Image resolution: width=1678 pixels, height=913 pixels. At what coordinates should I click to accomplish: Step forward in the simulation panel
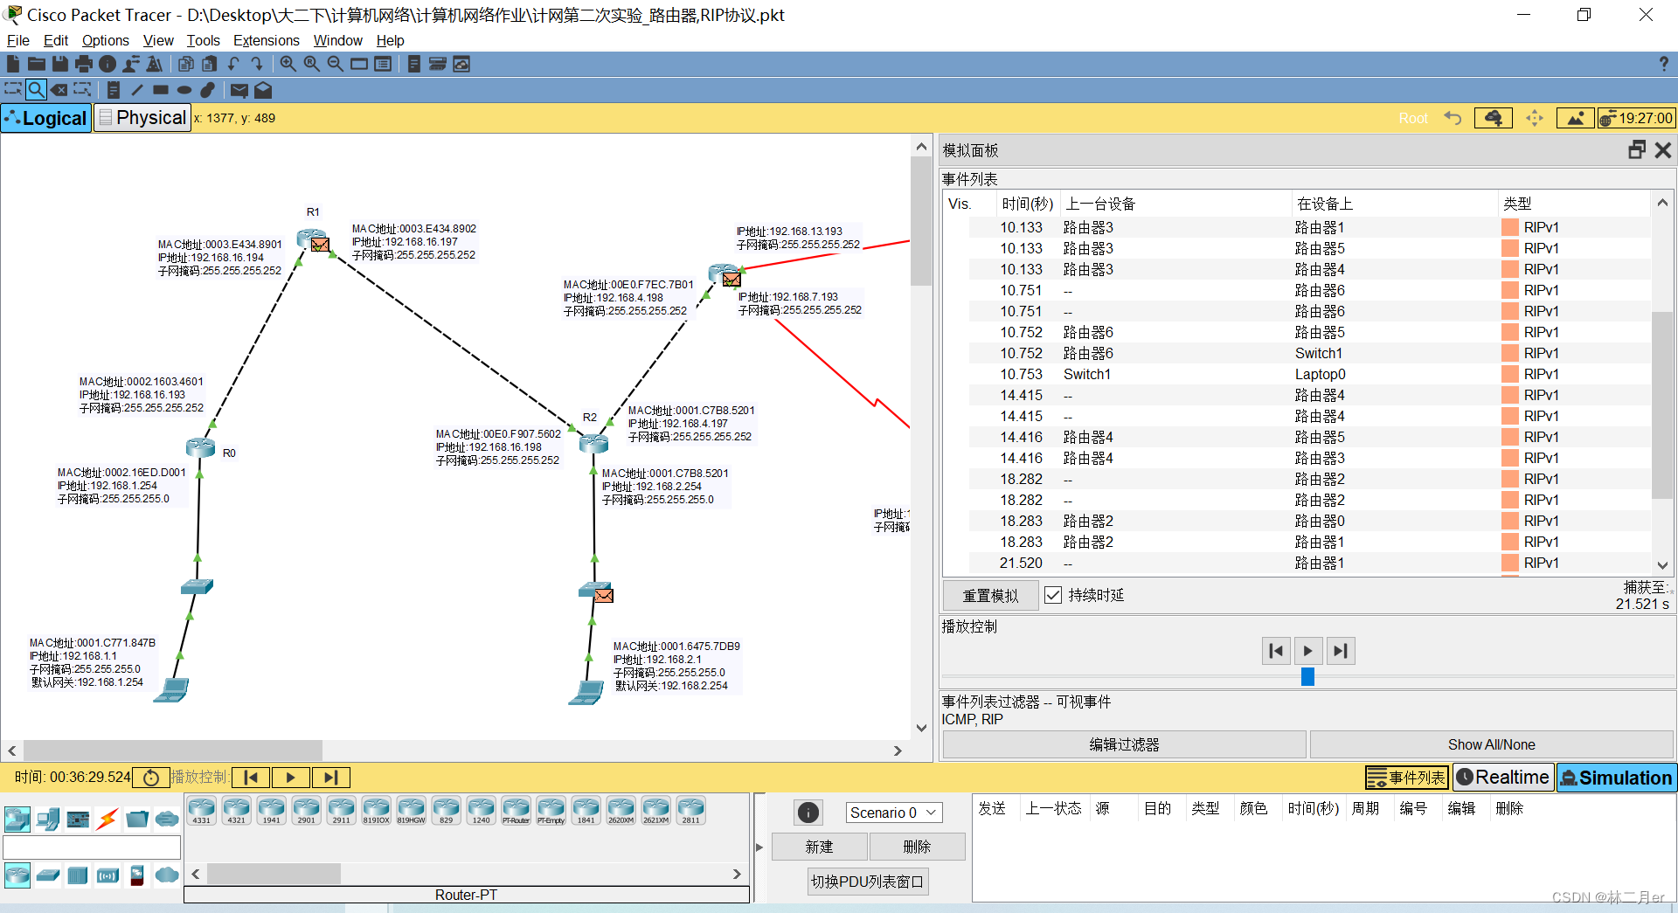point(1341,651)
